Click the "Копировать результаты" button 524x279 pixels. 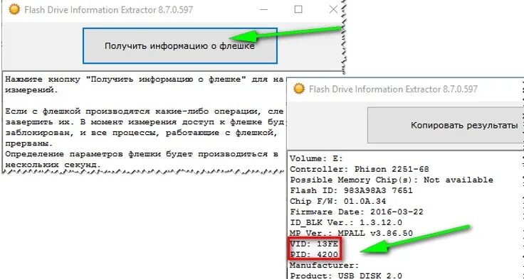click(446, 126)
